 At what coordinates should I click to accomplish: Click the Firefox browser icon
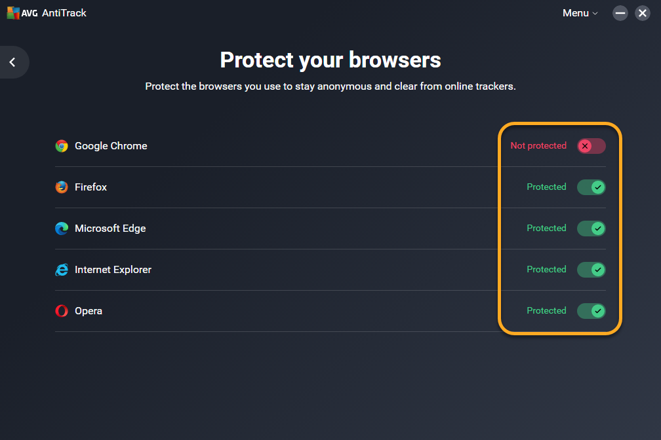(62, 187)
